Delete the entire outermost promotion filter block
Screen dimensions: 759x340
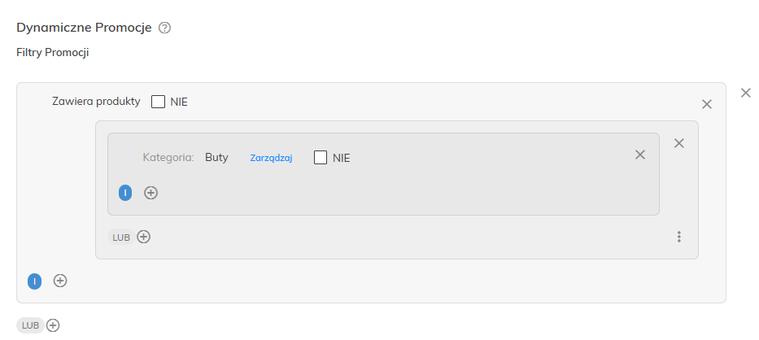pos(745,93)
